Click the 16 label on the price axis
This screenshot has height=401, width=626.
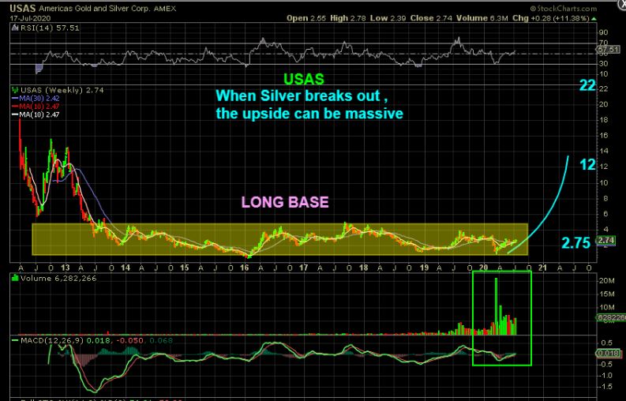point(604,136)
